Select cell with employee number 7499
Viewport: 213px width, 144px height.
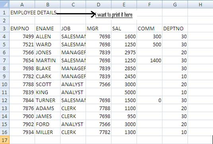[x=22, y=36]
